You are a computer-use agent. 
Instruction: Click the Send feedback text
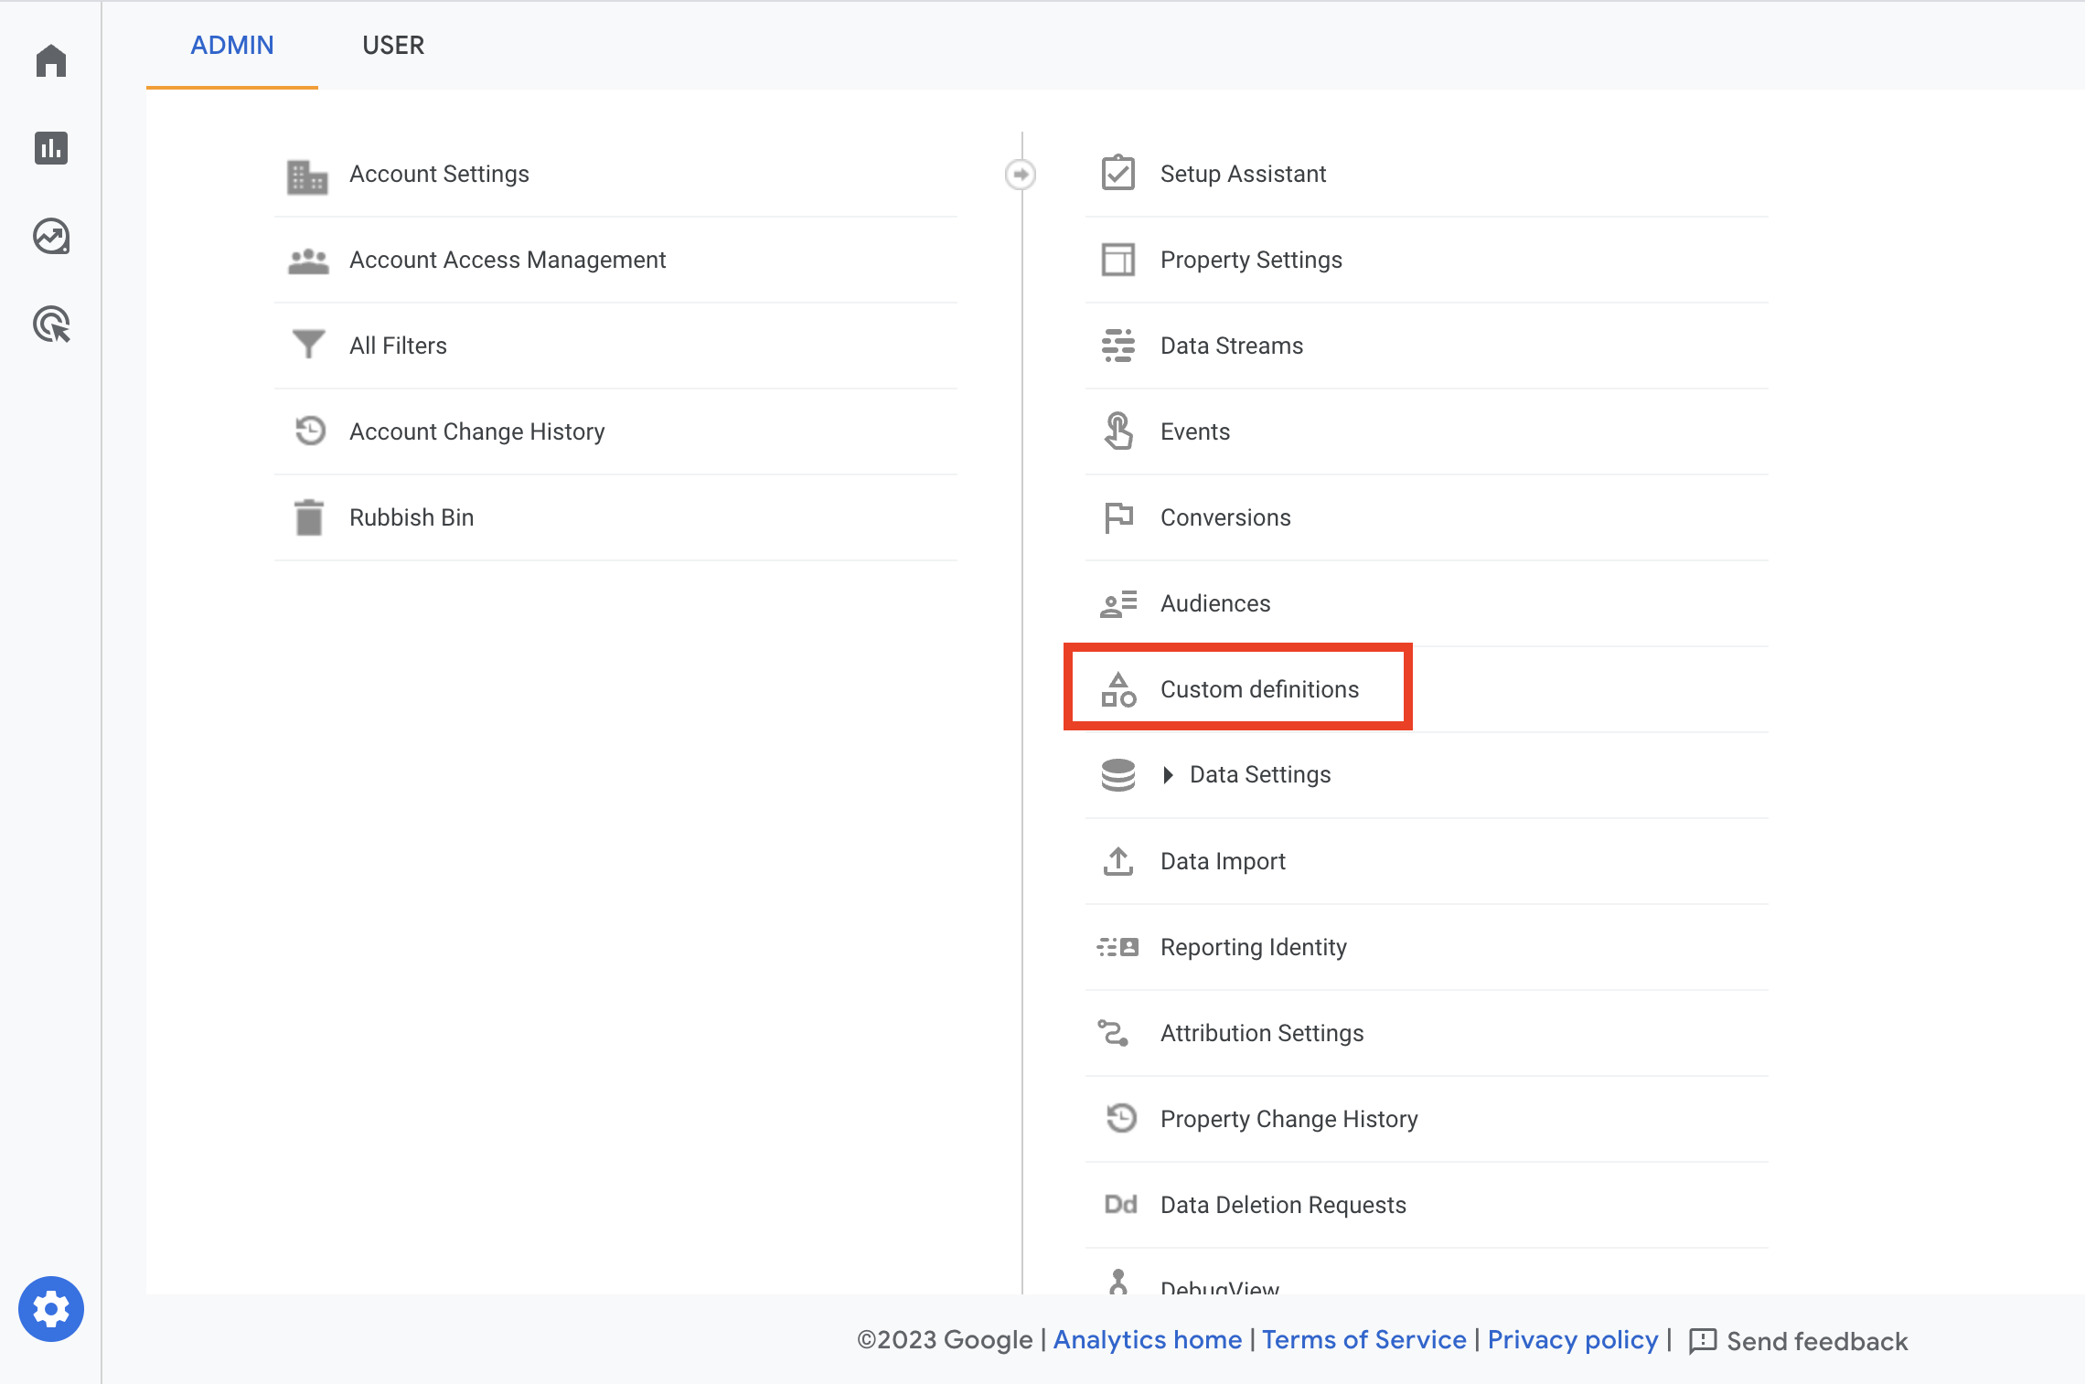[1817, 1341]
